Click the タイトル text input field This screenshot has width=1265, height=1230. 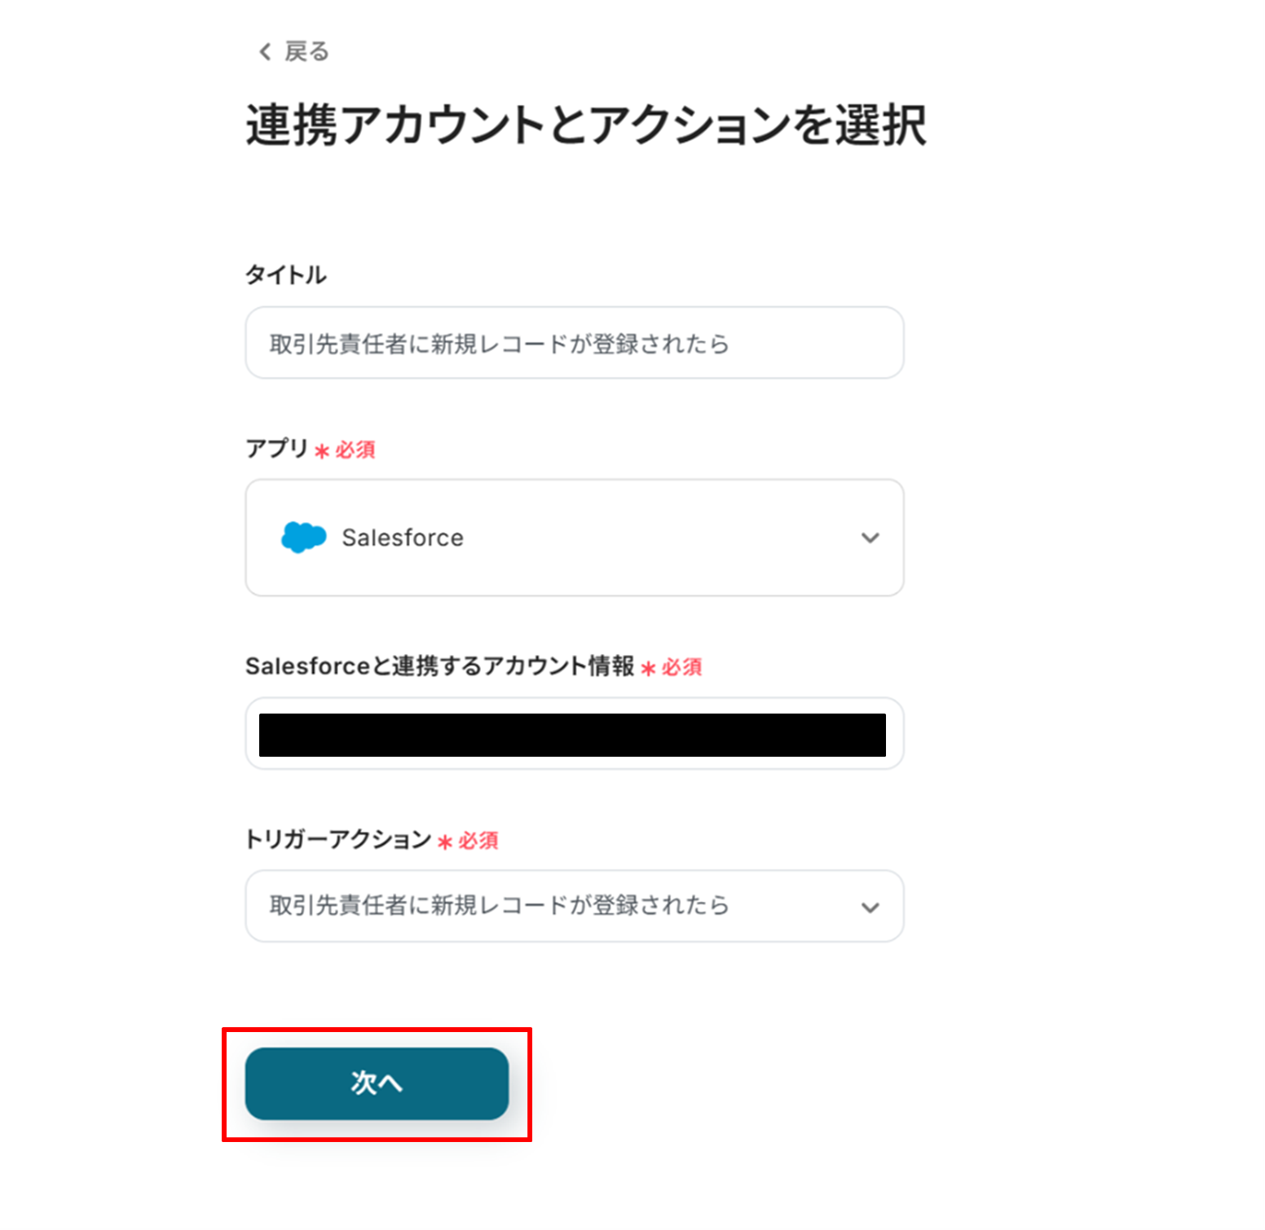coord(574,343)
